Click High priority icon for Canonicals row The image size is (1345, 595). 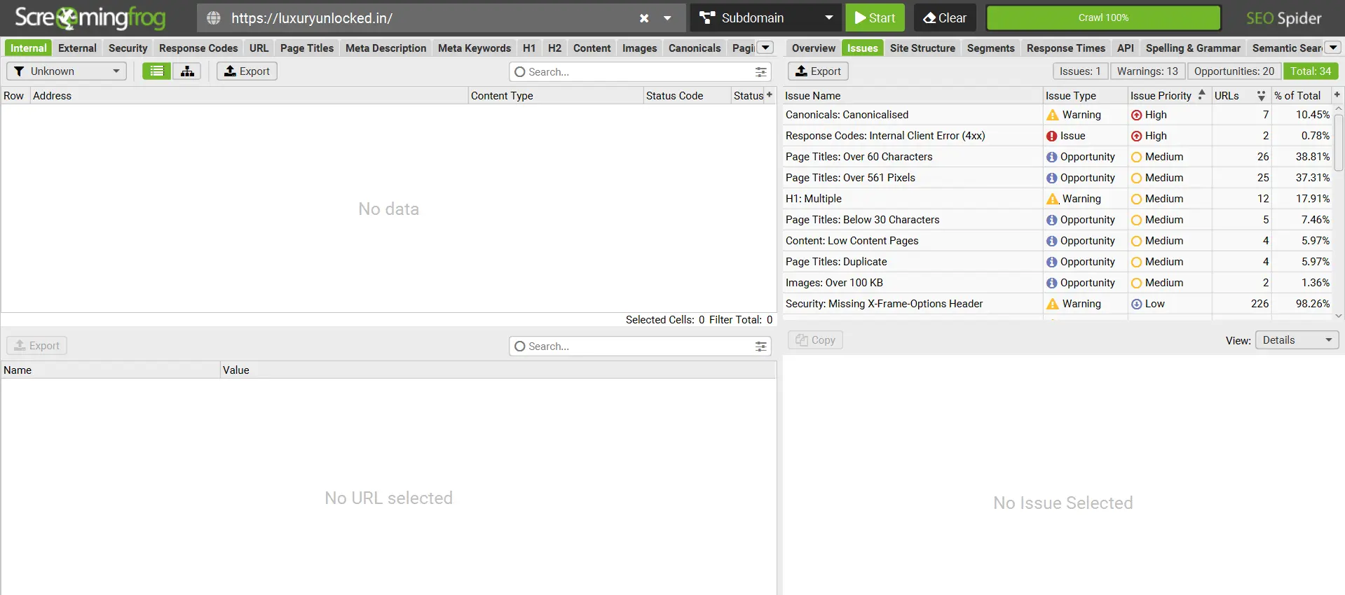1137,115
